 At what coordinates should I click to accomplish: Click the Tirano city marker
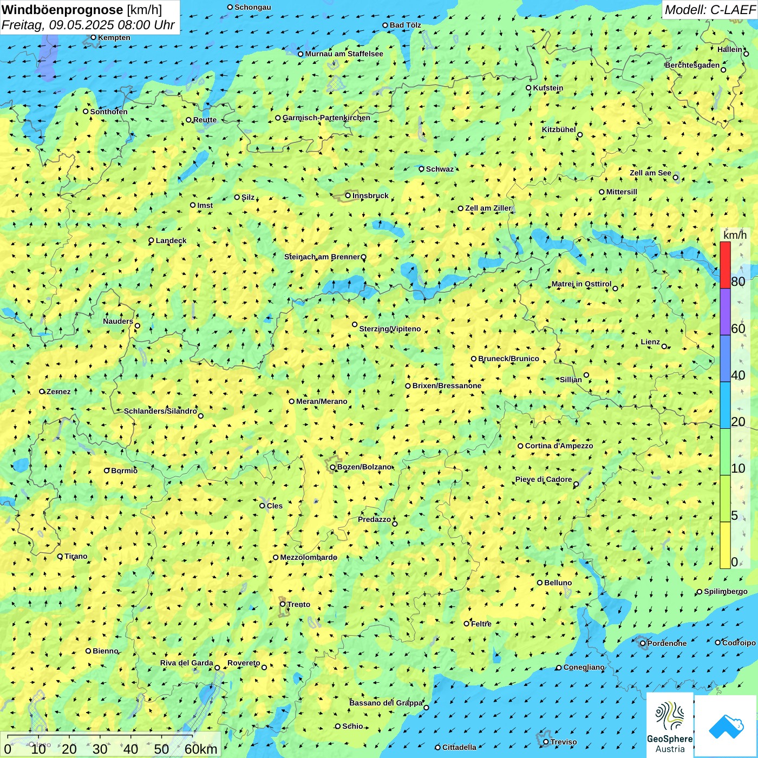(60, 556)
